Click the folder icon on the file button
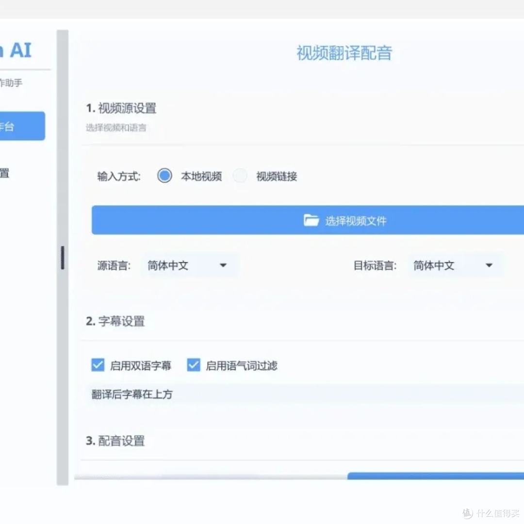The width and height of the screenshot is (524, 524). coord(311,220)
